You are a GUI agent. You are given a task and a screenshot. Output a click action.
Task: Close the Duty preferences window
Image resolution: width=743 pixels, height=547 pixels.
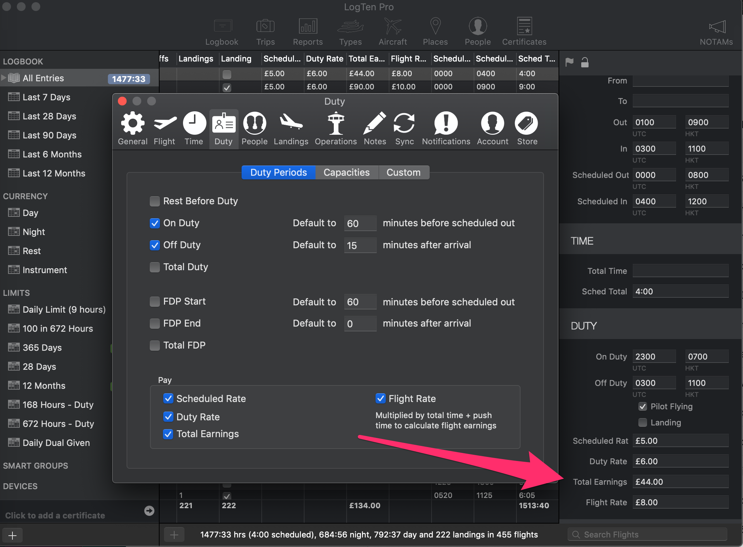[x=122, y=101]
